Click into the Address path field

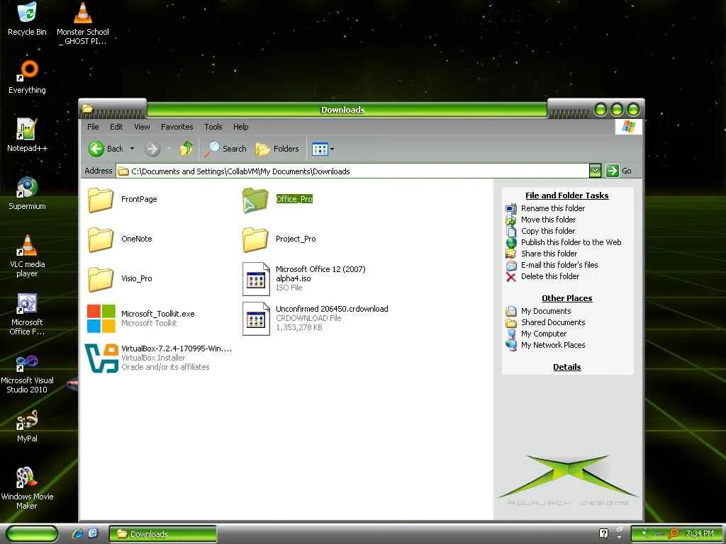[352, 171]
